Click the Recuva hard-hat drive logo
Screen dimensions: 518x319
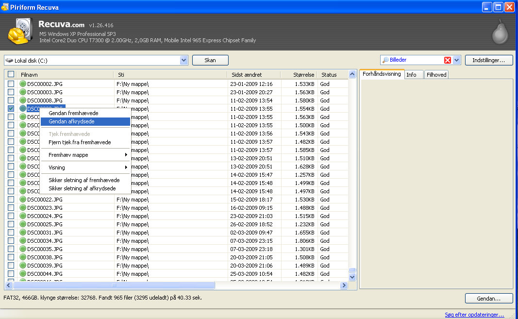(20, 32)
